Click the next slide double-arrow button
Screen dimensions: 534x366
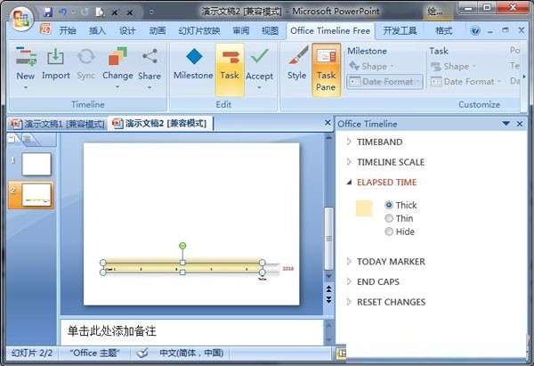(328, 299)
